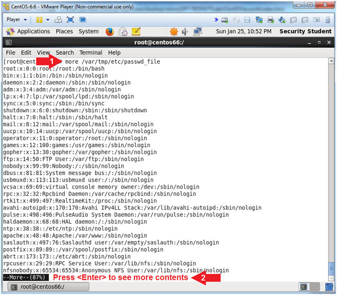Send Ctrl+Alt+Del to the virtual machine
Image resolution: width=337 pixels, height=295 pixels.
click(x=58, y=20)
